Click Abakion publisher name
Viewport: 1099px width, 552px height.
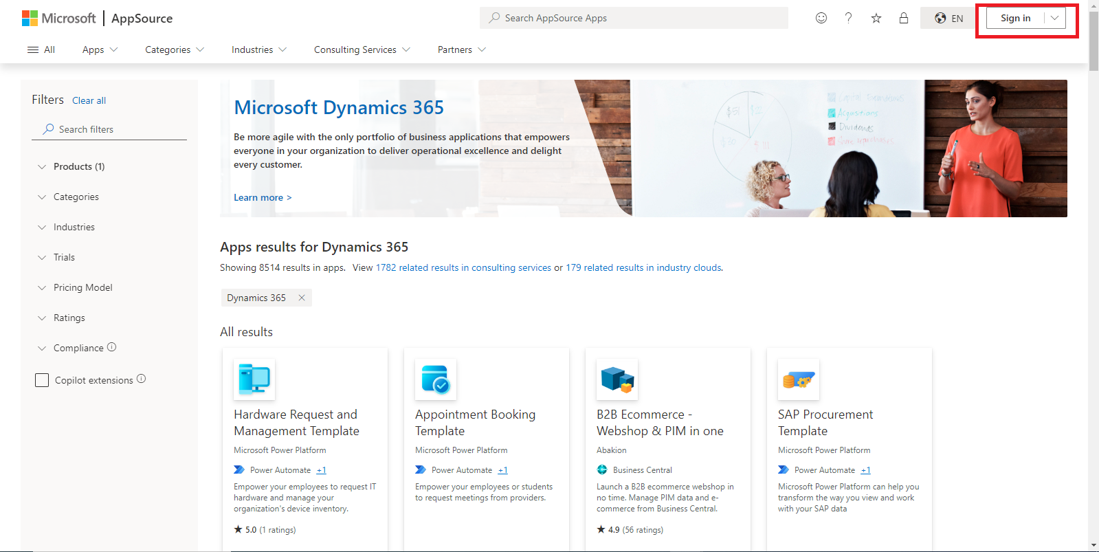612,450
